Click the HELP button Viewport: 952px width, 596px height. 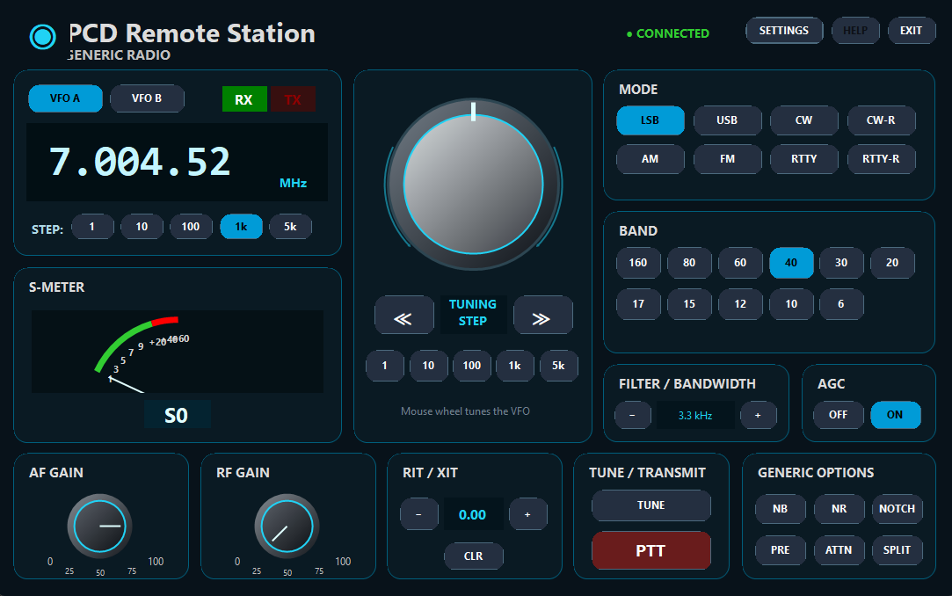pyautogui.click(x=854, y=31)
